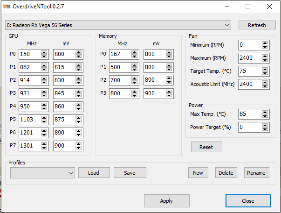Increase Memory P3 mV with up arrow
The width and height of the screenshot is (281, 213).
tap(169, 92)
